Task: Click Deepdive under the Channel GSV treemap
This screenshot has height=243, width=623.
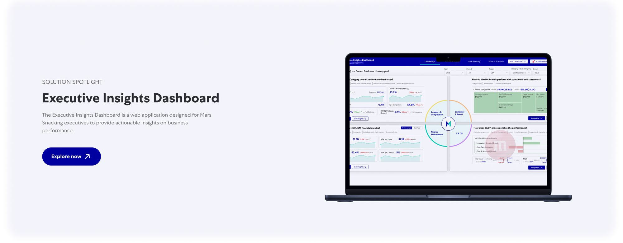Action: (536, 118)
